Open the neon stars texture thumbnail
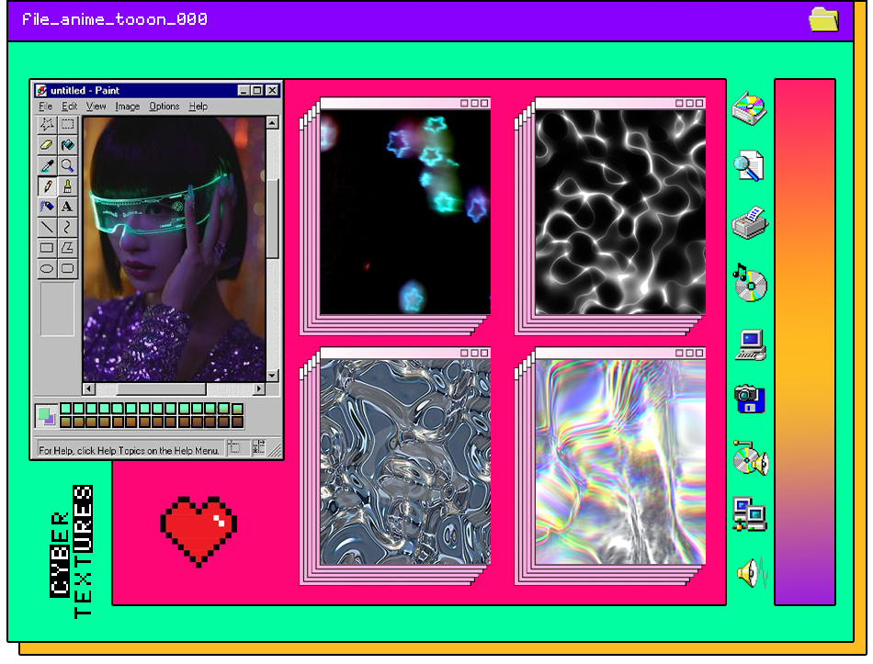The width and height of the screenshot is (873, 664). (x=404, y=212)
